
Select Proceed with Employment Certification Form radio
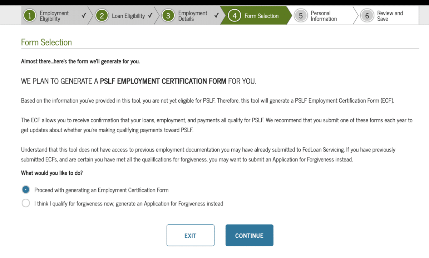coord(26,190)
